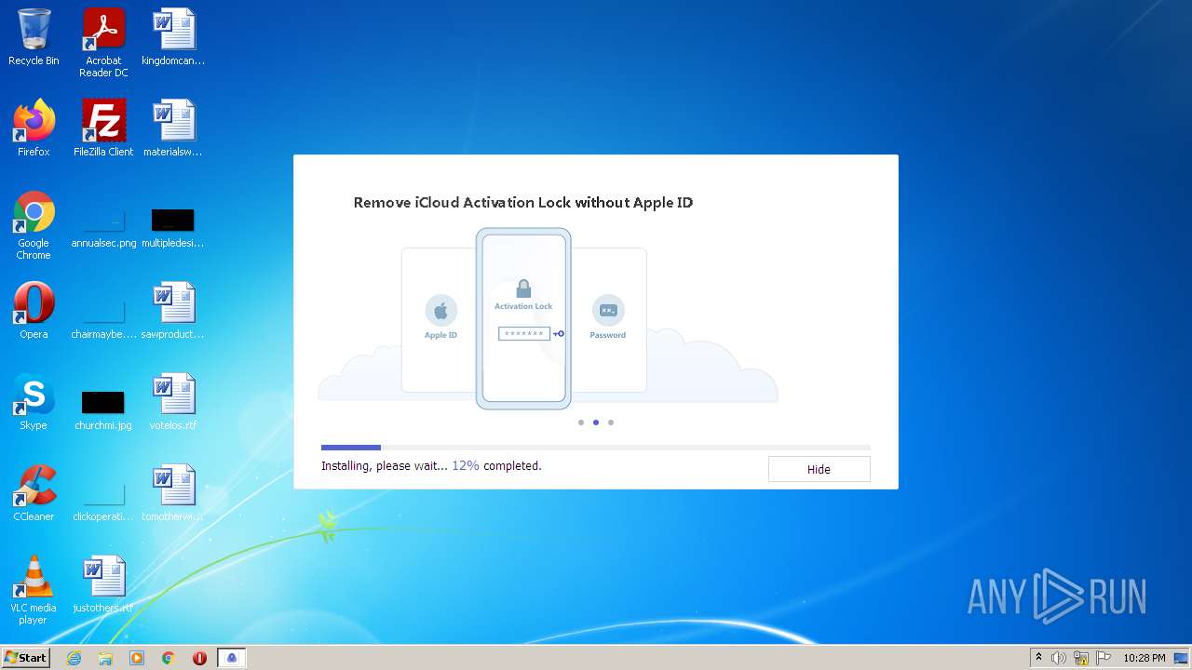Launch Skype desktop shortcut
Viewport: 1192px width, 670px height.
[34, 402]
